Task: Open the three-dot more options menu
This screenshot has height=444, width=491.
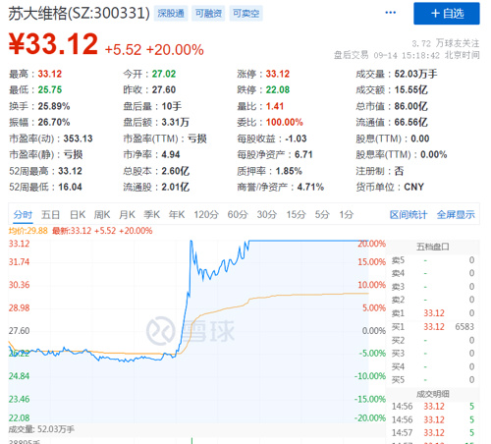Action: [390, 13]
